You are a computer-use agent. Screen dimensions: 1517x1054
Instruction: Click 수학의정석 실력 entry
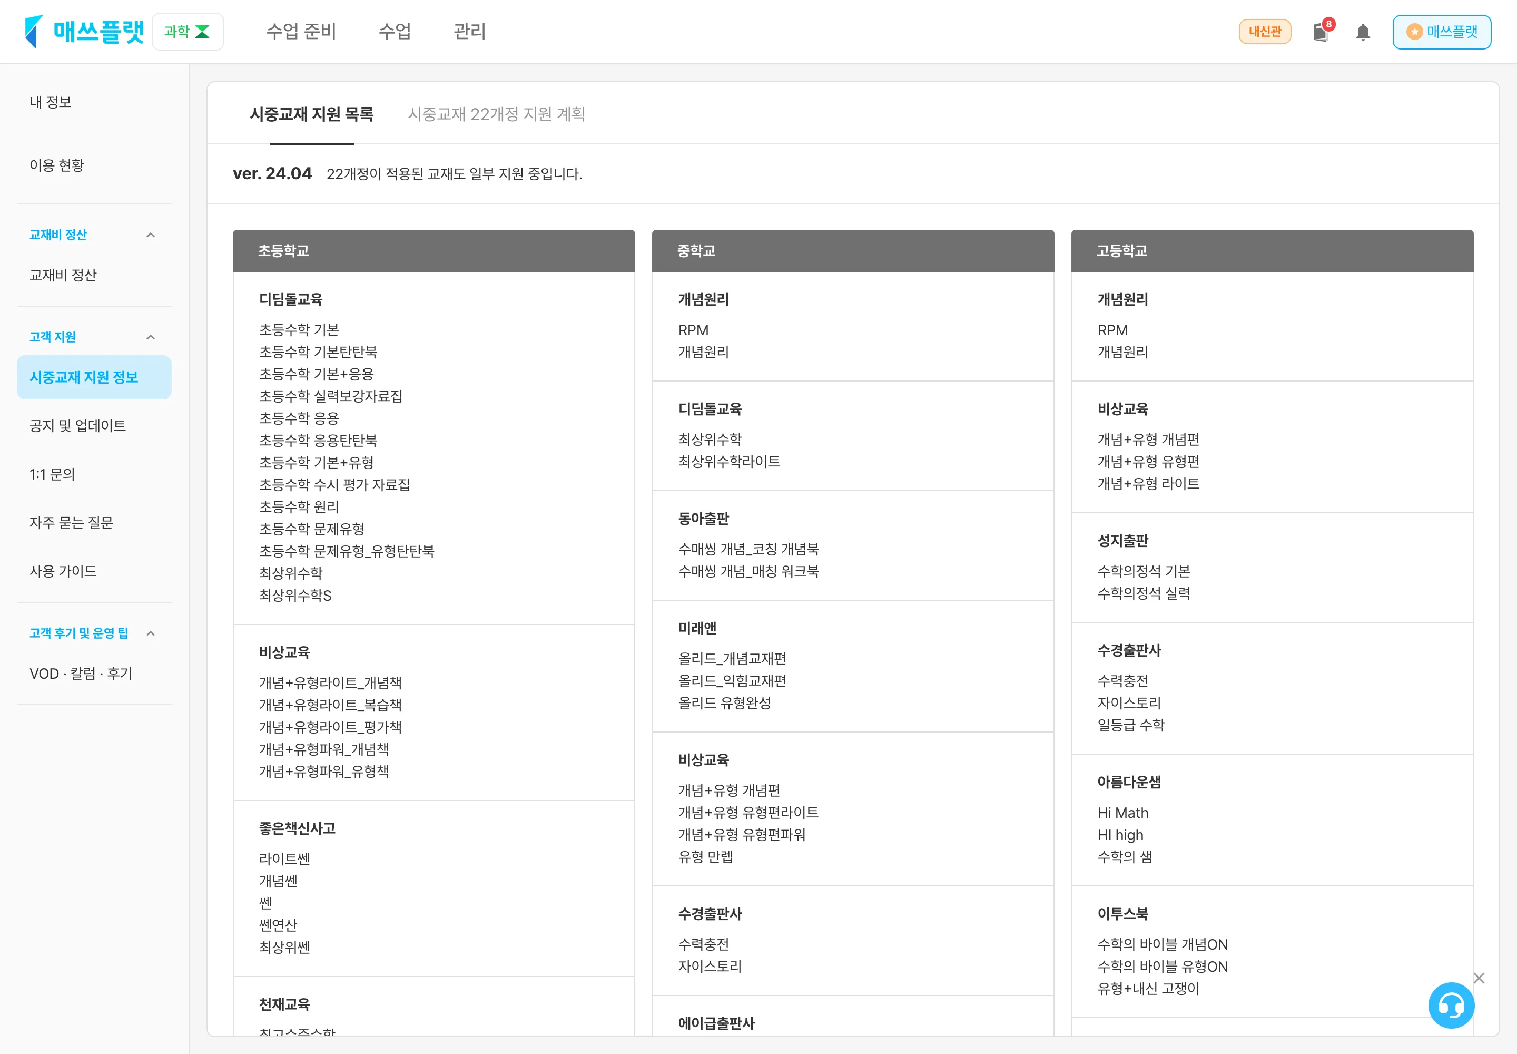(1144, 593)
